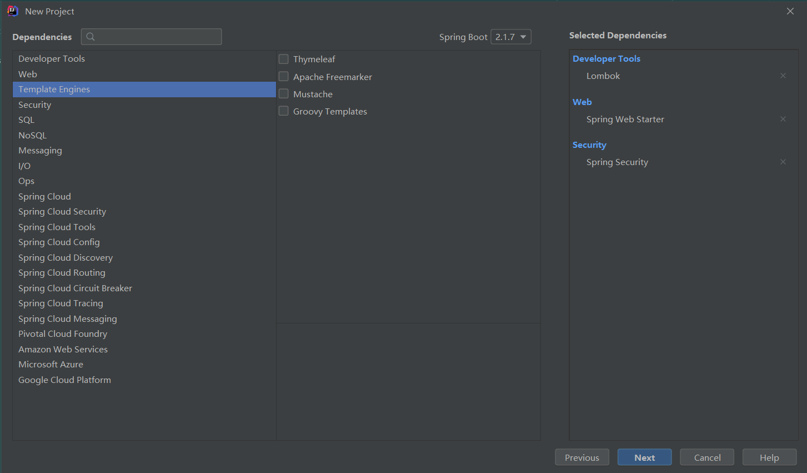Close the New Project dialog
Screen dimensions: 807x473
pos(790,11)
